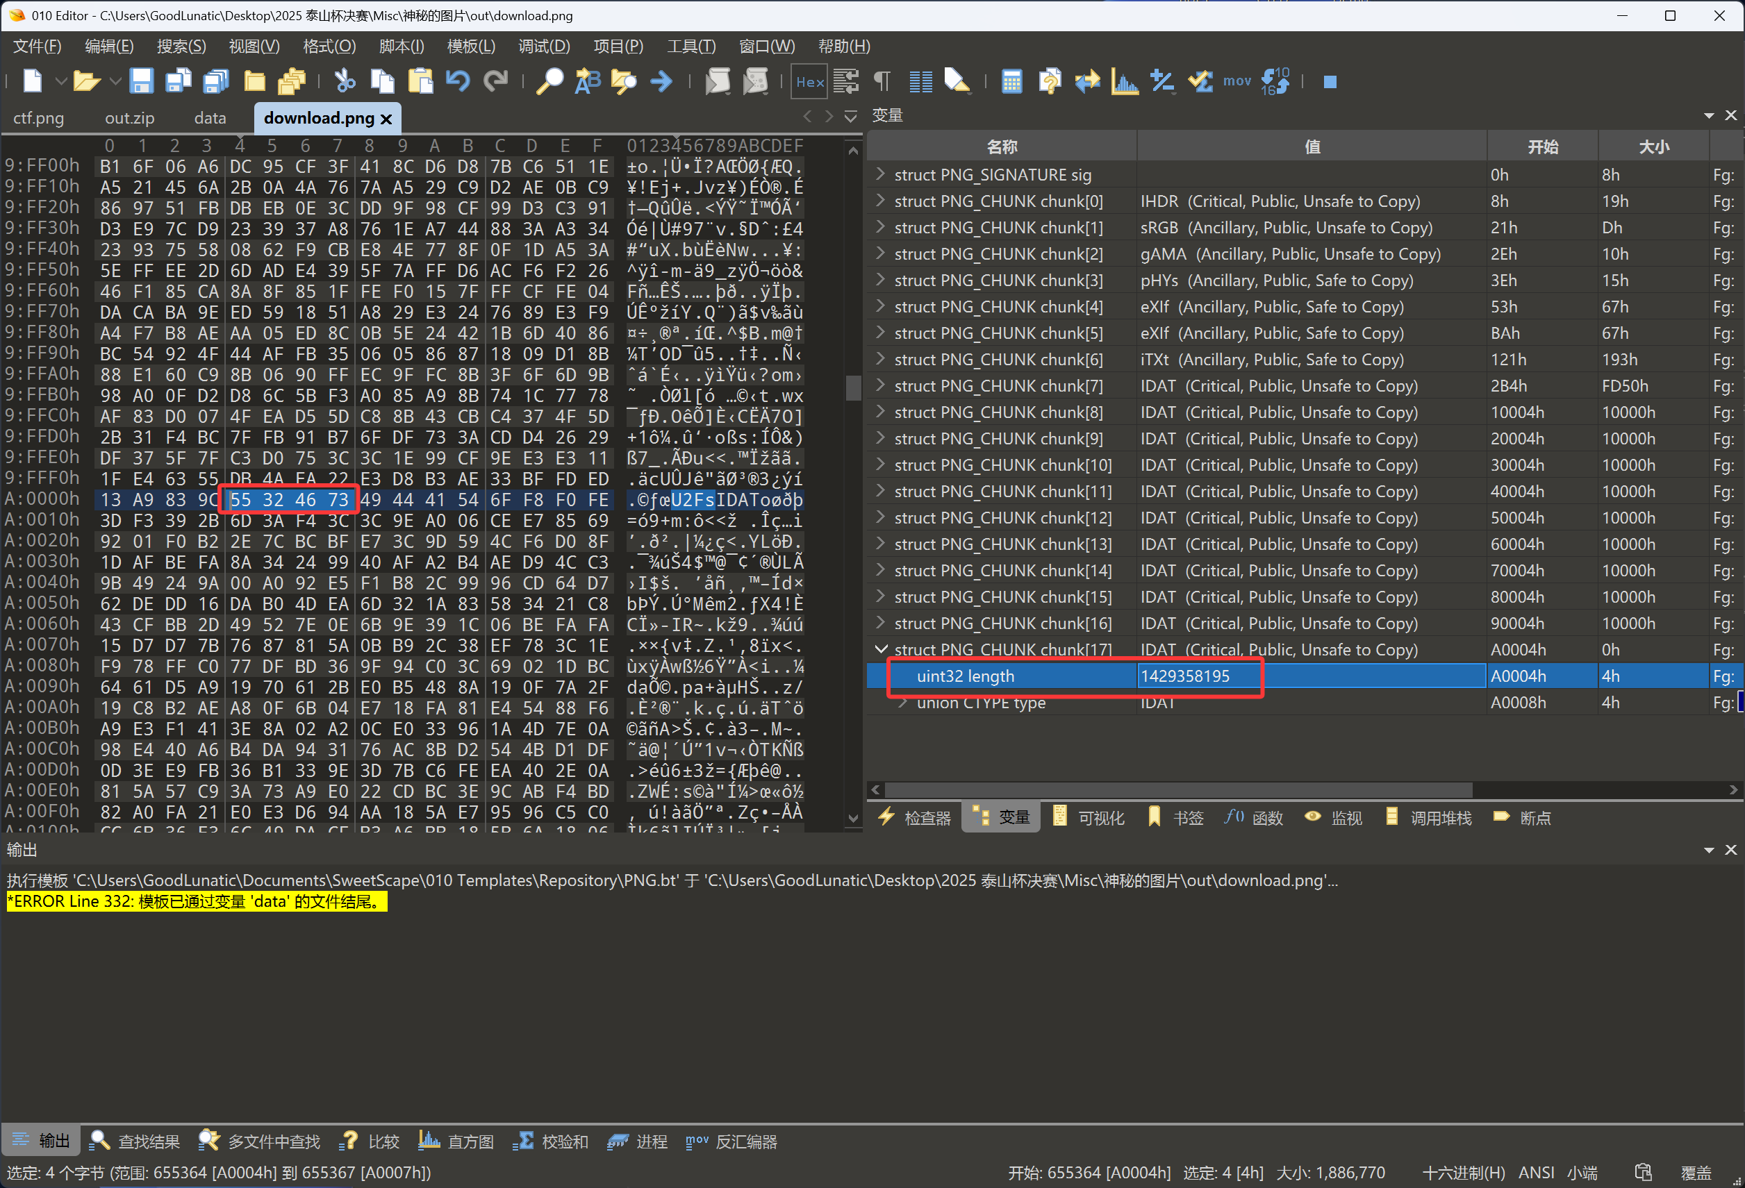
Task: Click the Save As toolbar icon
Action: 178,81
